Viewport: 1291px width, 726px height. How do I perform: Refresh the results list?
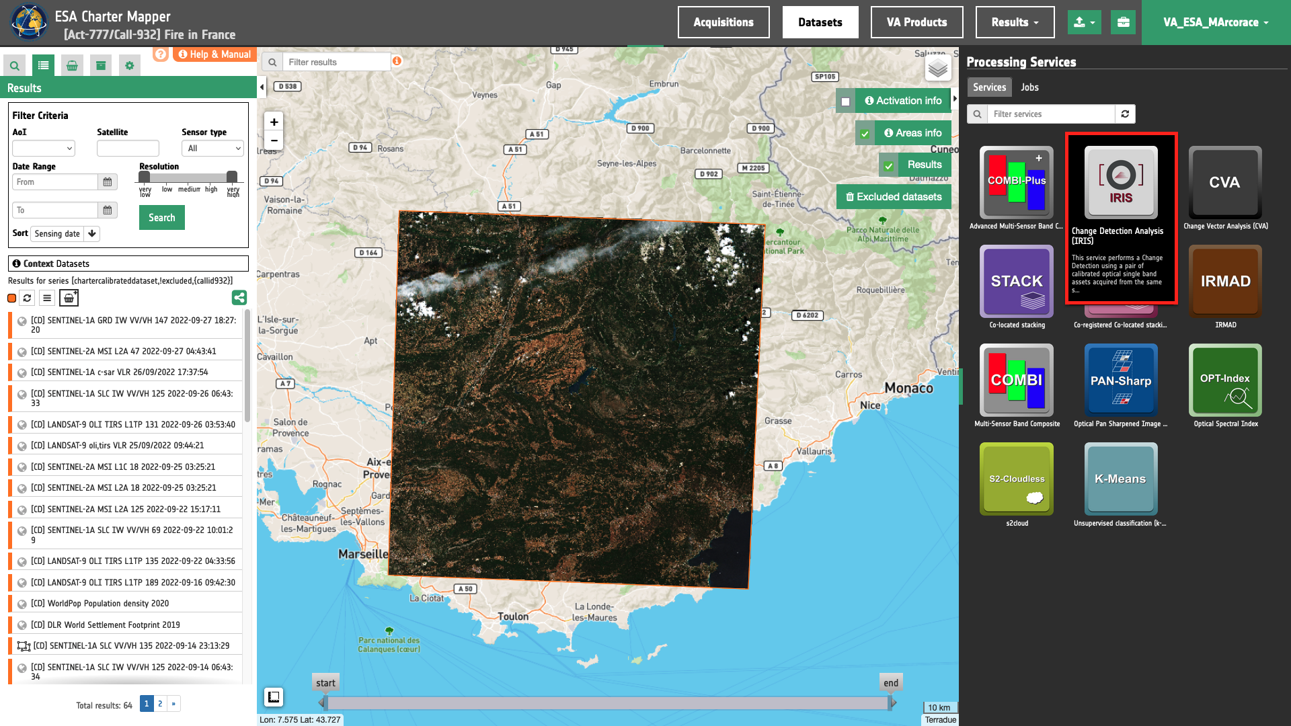pyautogui.click(x=27, y=298)
